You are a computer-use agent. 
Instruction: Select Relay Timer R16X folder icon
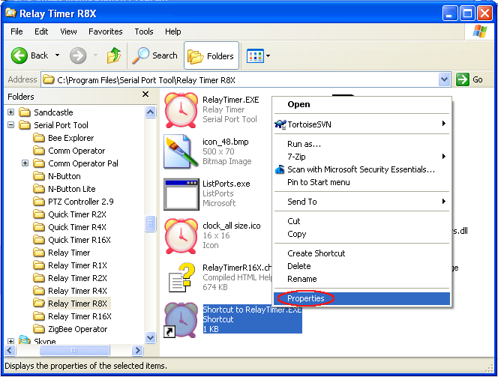tap(39, 316)
